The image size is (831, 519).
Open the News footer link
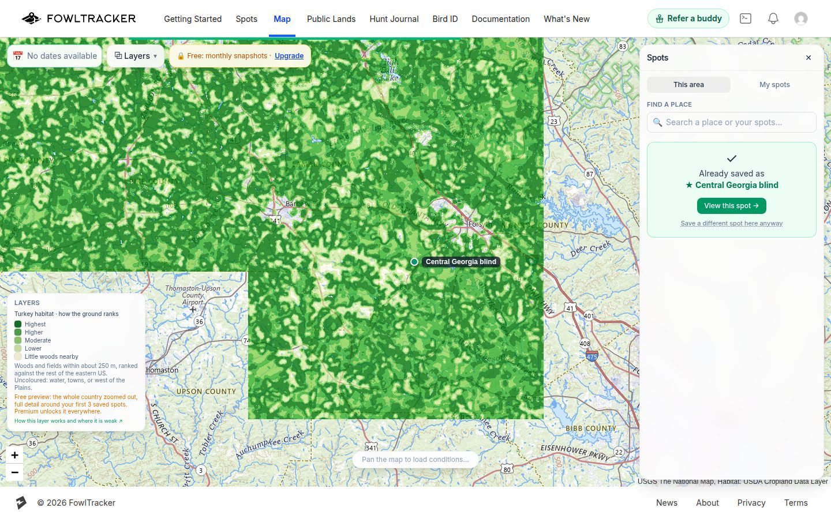(x=667, y=503)
